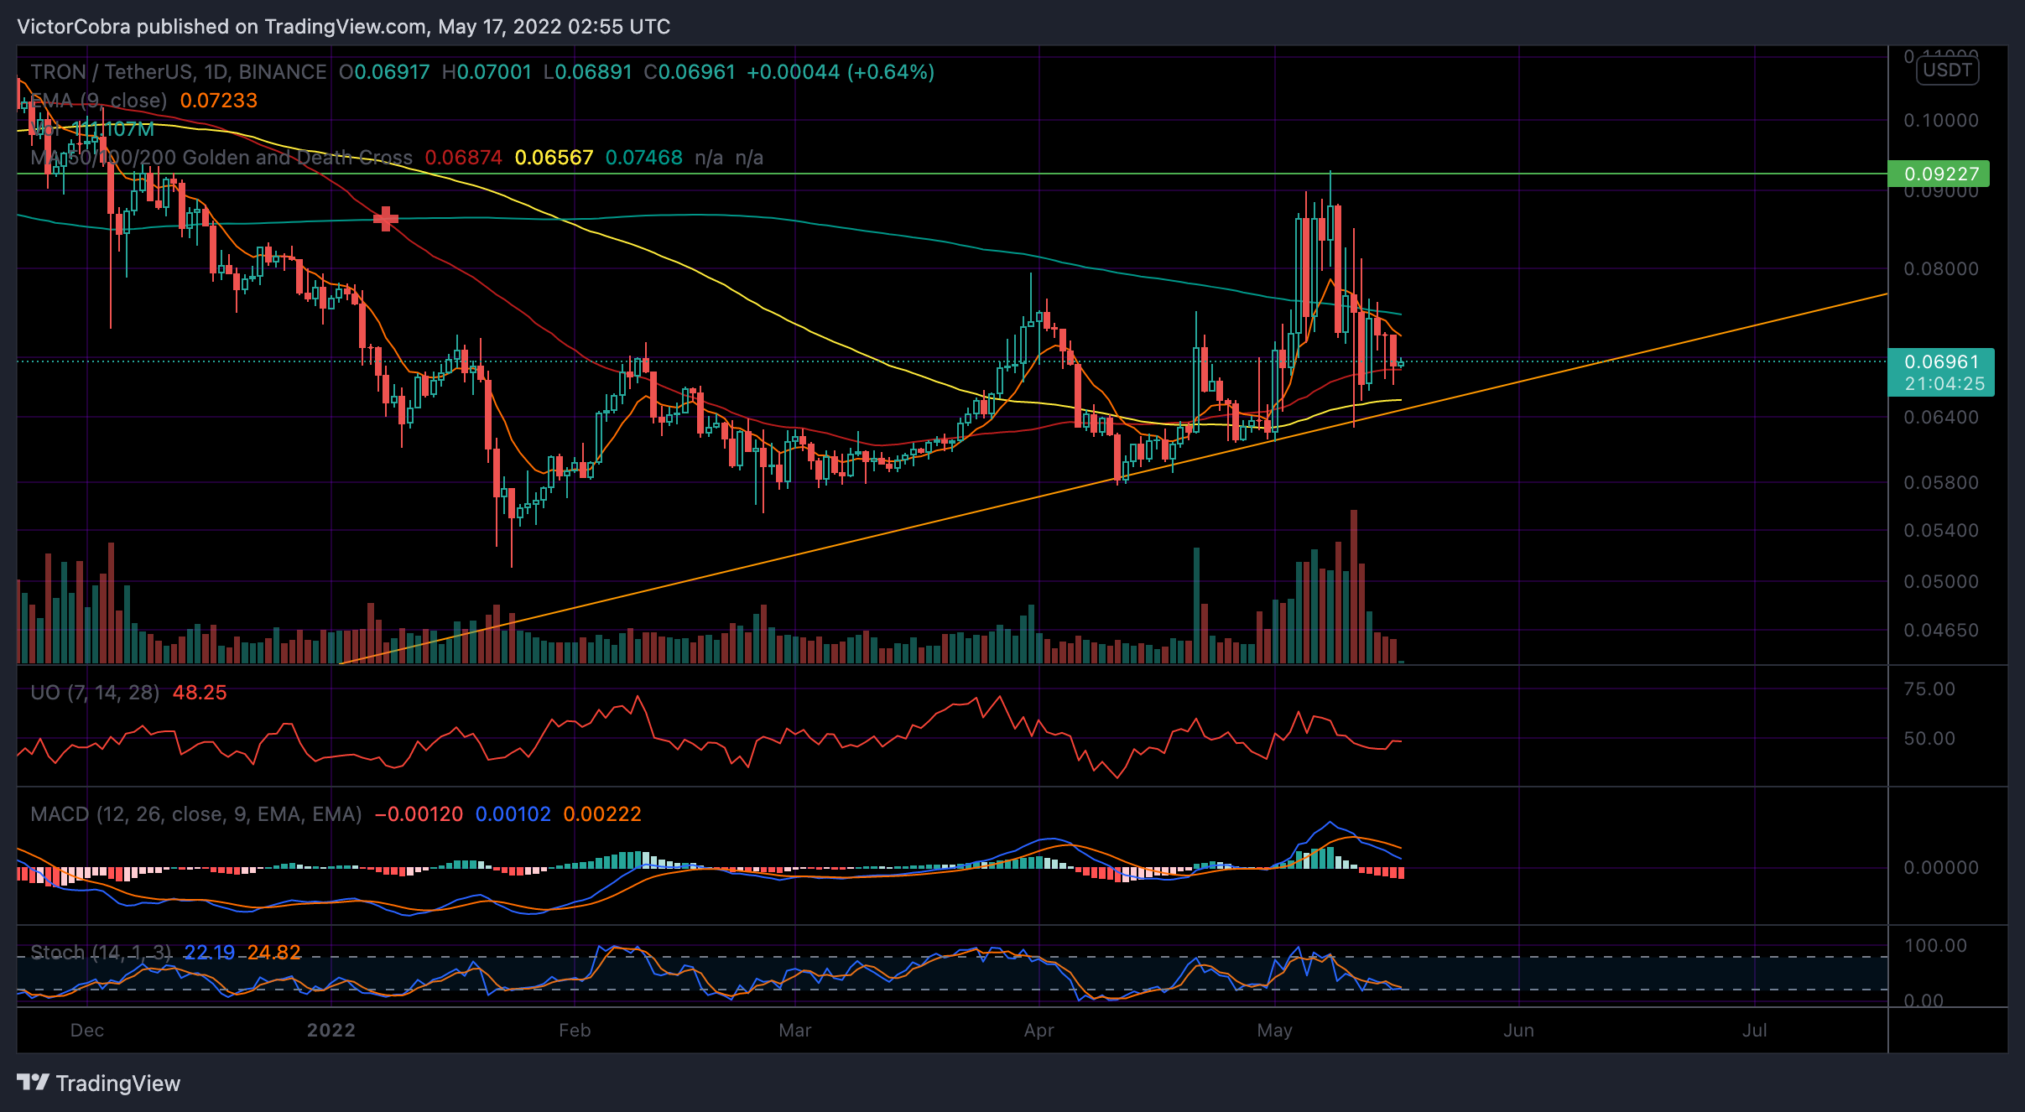Click the green 0.09227 price label

[1939, 174]
